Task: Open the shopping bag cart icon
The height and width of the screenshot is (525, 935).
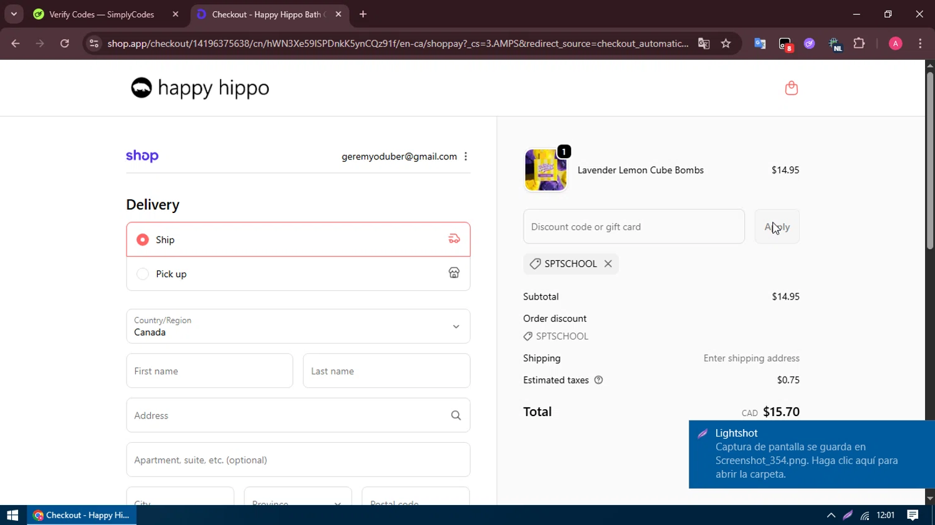Action: pos(791,88)
